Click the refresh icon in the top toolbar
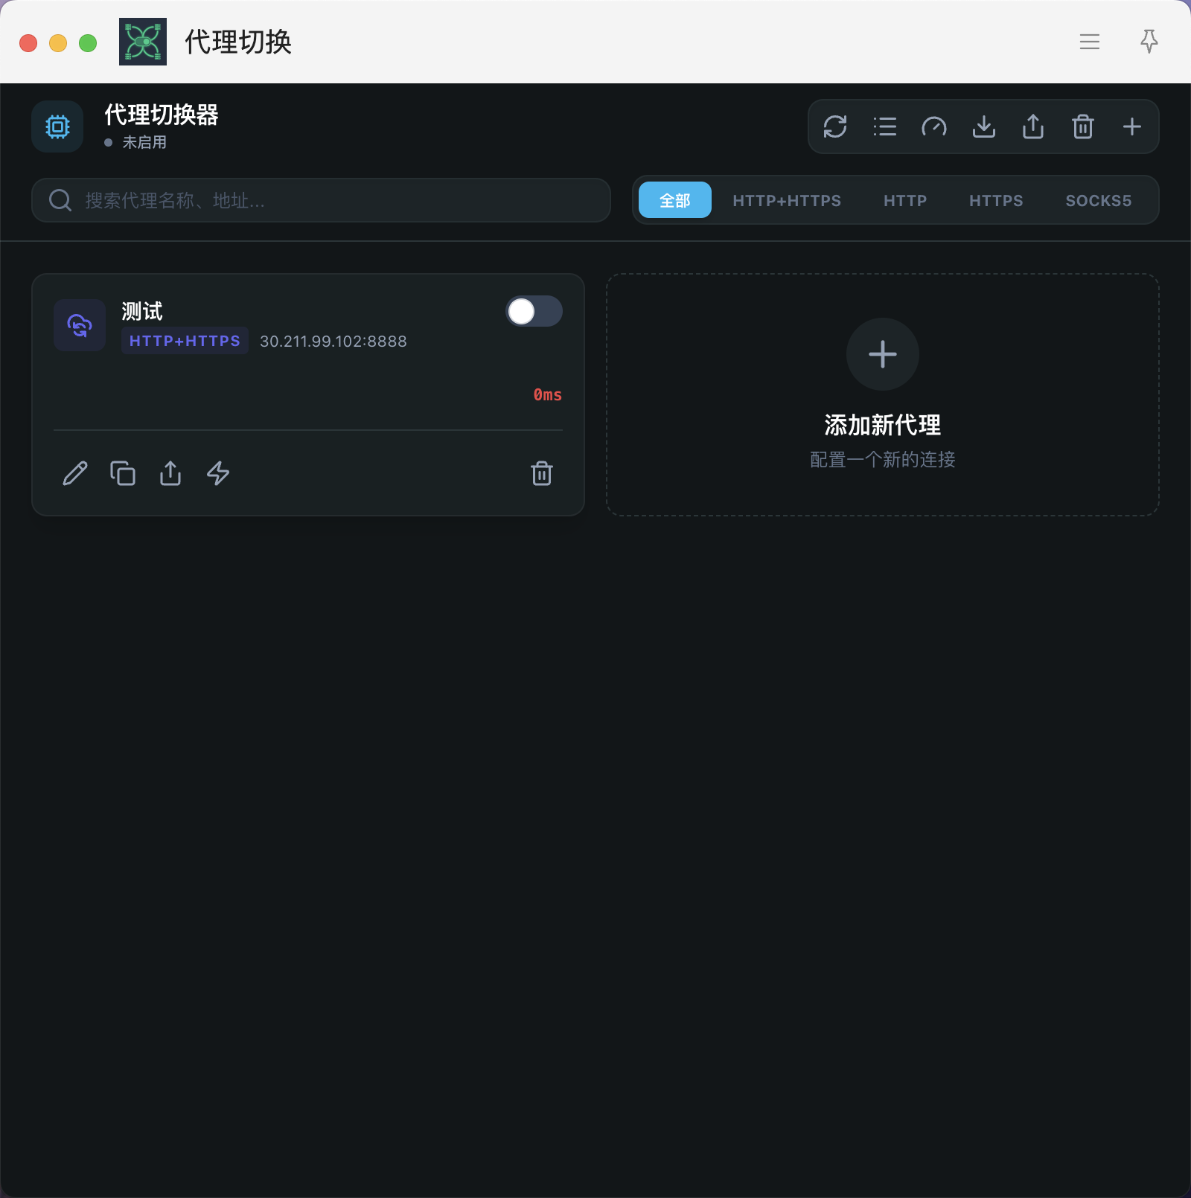Image resolution: width=1191 pixels, height=1198 pixels. click(x=835, y=126)
